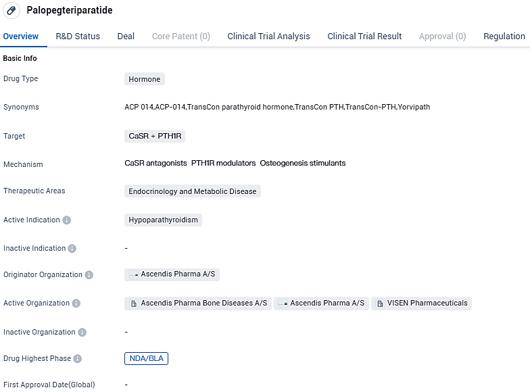Go to Clinical Trial Result tab

(x=364, y=36)
